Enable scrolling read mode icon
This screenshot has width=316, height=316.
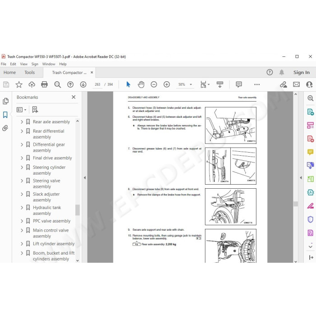click(220, 84)
